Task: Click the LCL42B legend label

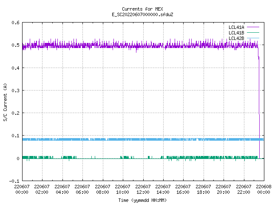Action: click(x=236, y=38)
